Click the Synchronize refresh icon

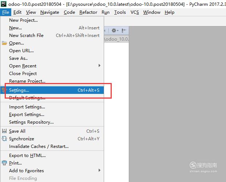tap(4, 138)
